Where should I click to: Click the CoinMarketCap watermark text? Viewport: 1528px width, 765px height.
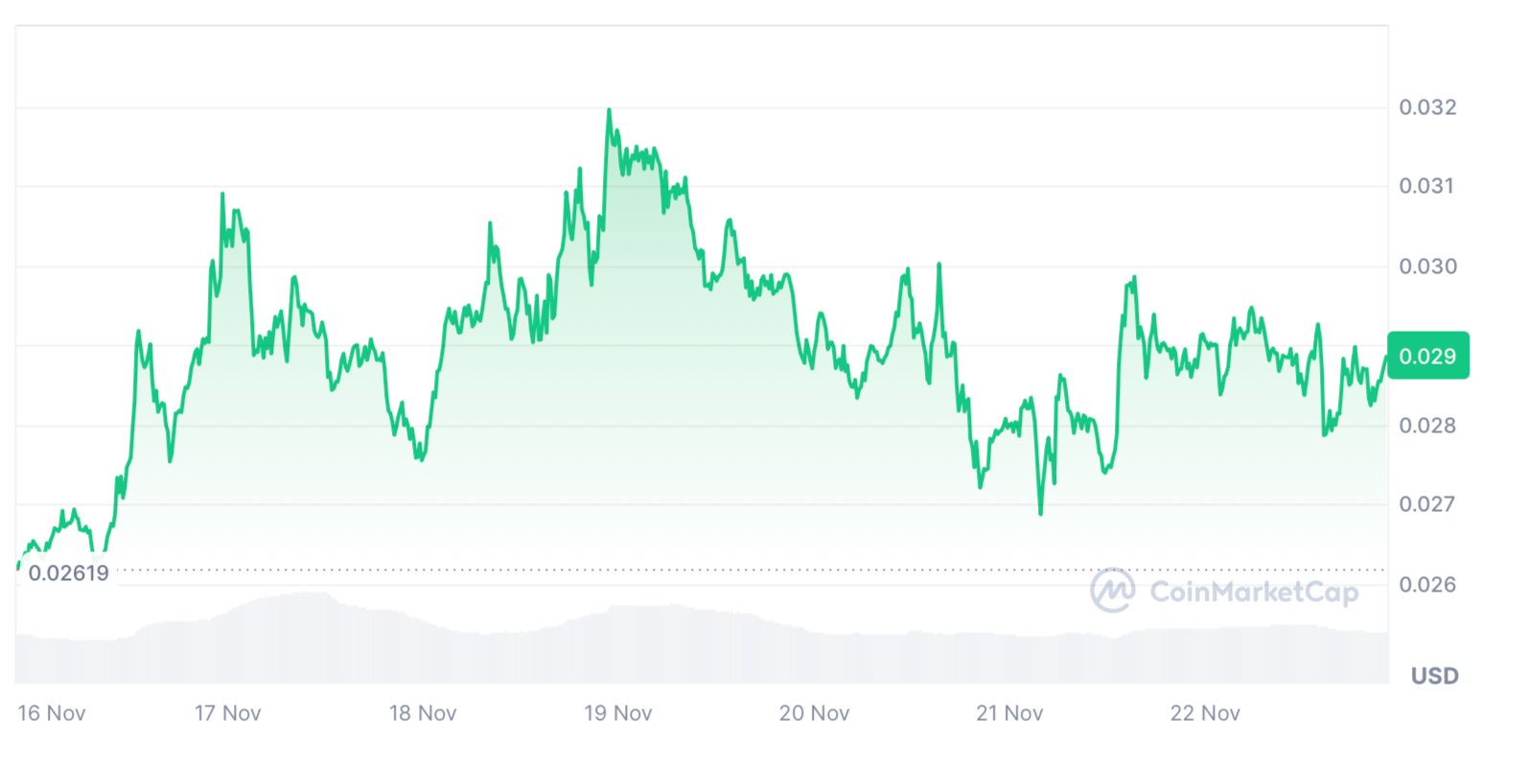point(1254,591)
